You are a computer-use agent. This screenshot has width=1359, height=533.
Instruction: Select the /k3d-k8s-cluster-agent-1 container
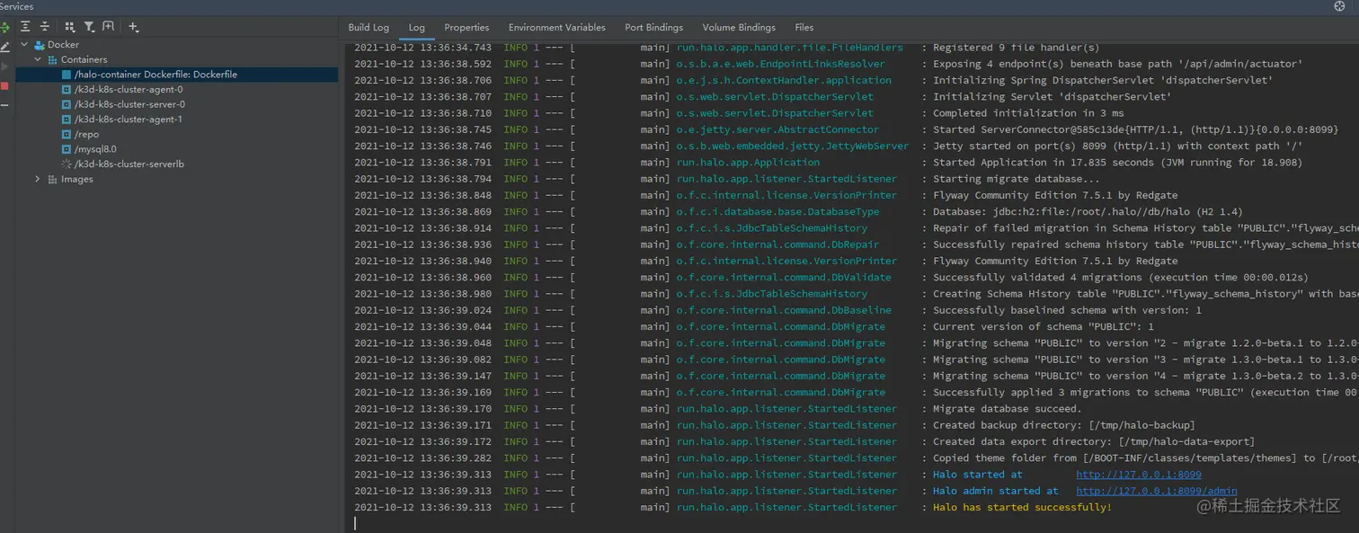tap(129, 120)
